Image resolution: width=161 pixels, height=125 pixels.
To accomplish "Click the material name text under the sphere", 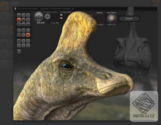I will [x=112, y=25].
